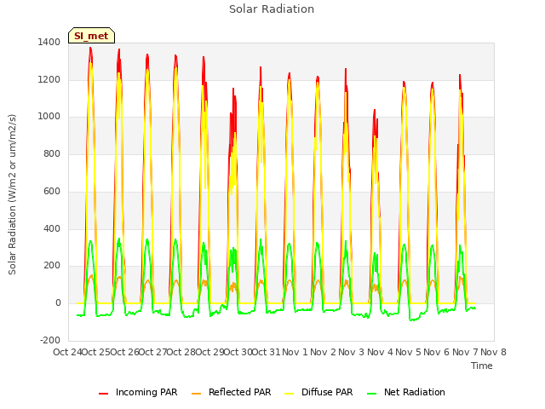The width and height of the screenshot is (545, 409).
Task: Click the Diffuse PAR yellow legend swatch
Action: point(290,394)
